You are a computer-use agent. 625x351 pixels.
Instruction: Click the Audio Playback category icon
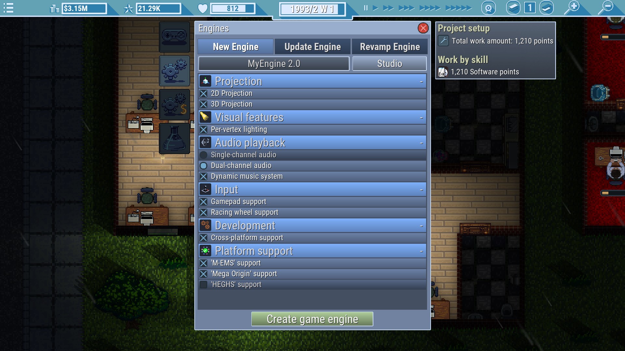pos(205,142)
